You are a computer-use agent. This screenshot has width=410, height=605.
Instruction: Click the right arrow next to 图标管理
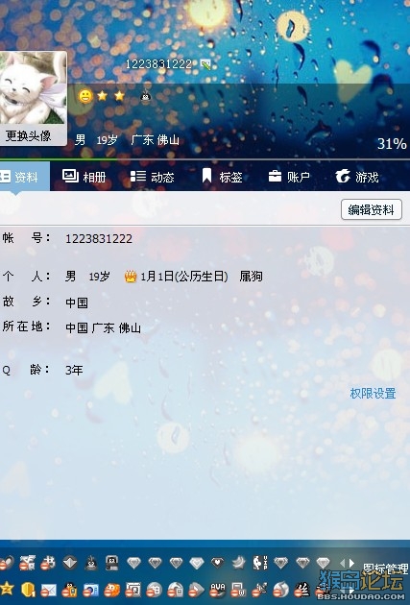click(x=351, y=564)
